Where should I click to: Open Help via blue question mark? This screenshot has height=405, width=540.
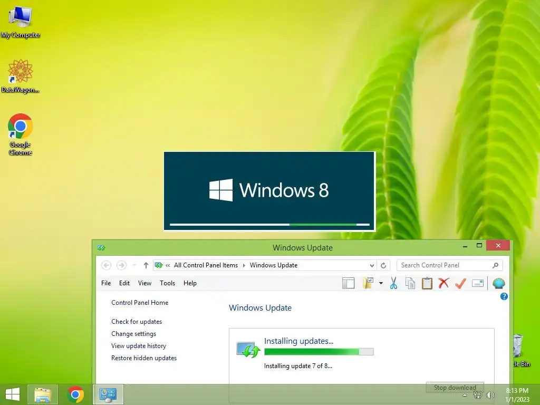click(504, 296)
